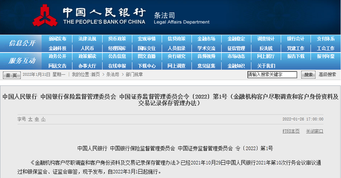Click the 信息公开 section banner
Viewport: 341px width, 178px height.
click(21, 43)
